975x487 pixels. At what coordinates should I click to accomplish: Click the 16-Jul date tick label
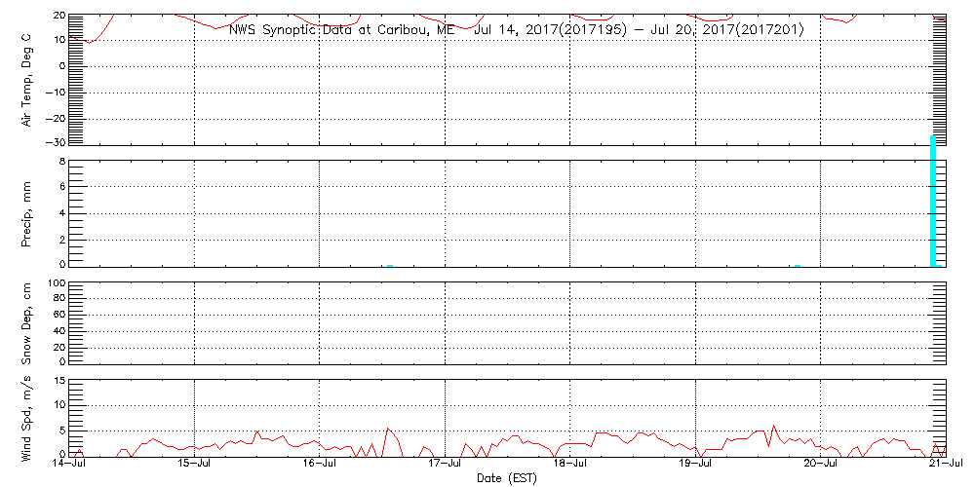coord(320,465)
